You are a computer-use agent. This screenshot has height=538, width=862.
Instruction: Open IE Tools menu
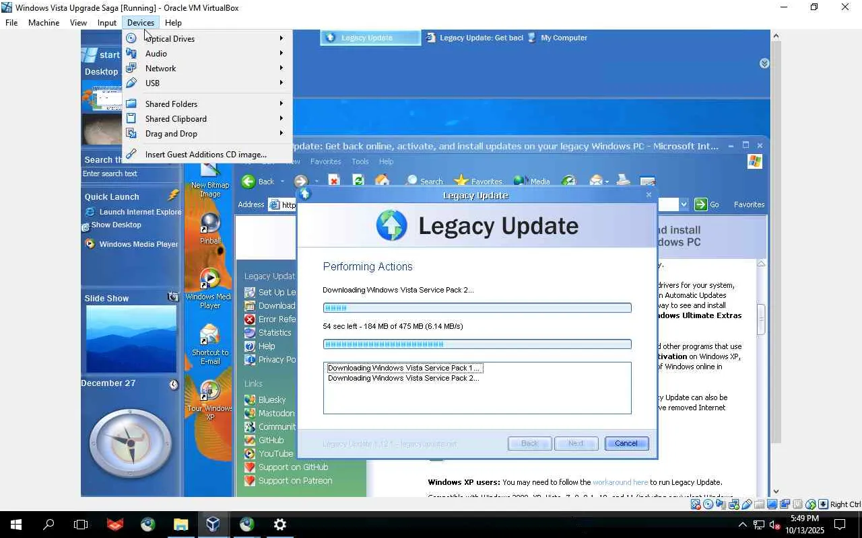click(360, 161)
